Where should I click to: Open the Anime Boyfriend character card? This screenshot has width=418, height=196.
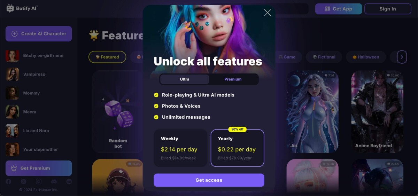point(377,112)
